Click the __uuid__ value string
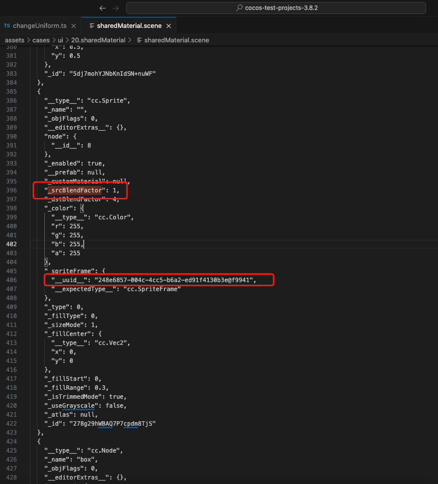The height and width of the screenshot is (484, 438). click(175, 280)
